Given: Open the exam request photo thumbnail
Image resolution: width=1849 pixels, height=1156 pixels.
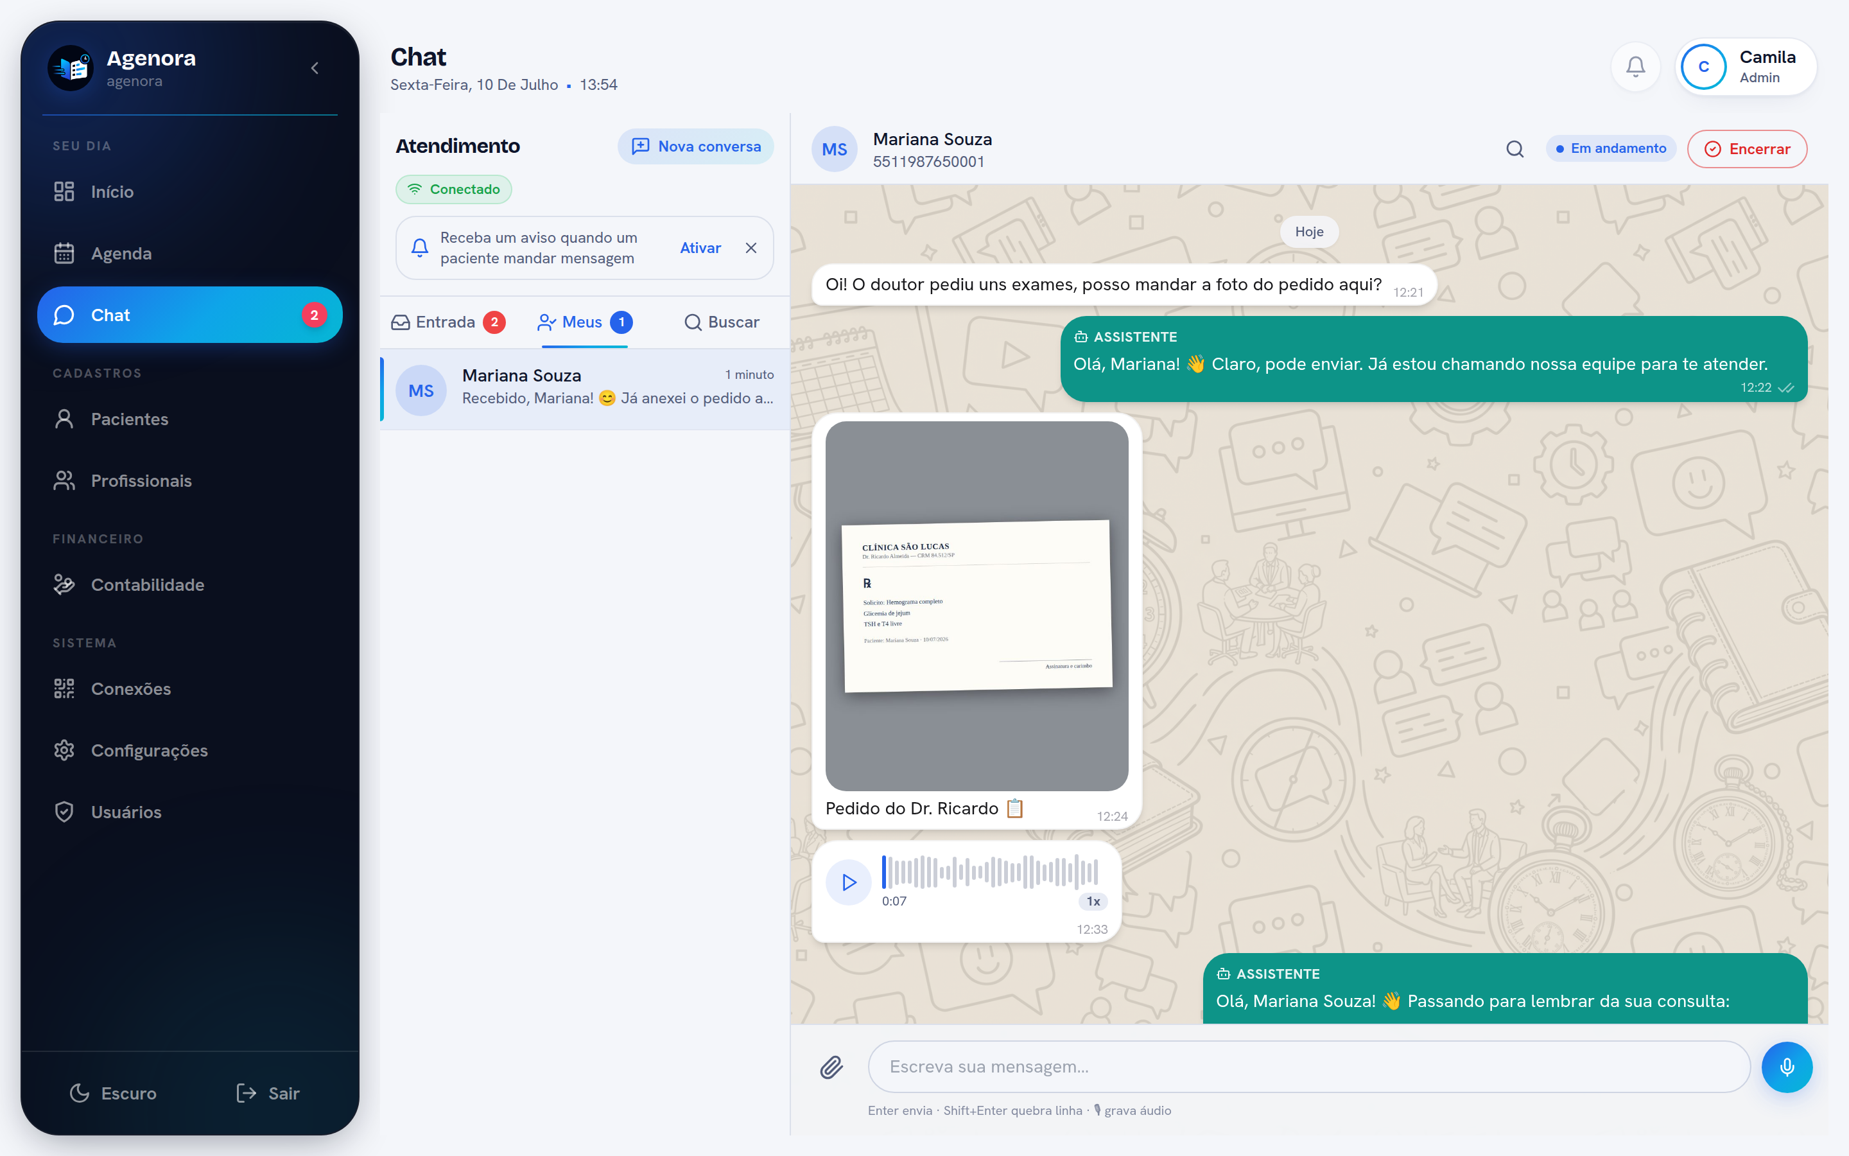Looking at the screenshot, I should coord(977,606).
